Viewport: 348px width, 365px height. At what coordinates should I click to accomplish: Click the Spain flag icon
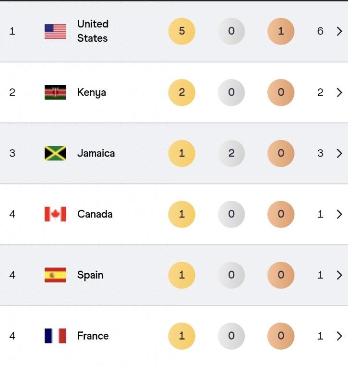tap(55, 275)
